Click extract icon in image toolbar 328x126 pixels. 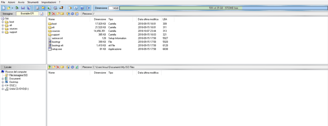[x=68, y=14]
